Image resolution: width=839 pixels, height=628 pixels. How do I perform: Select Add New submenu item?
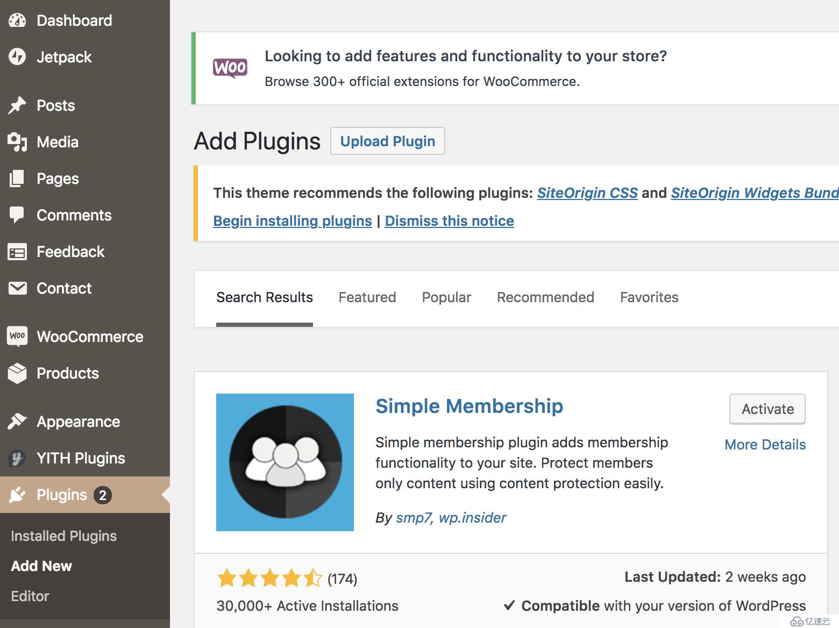point(41,566)
